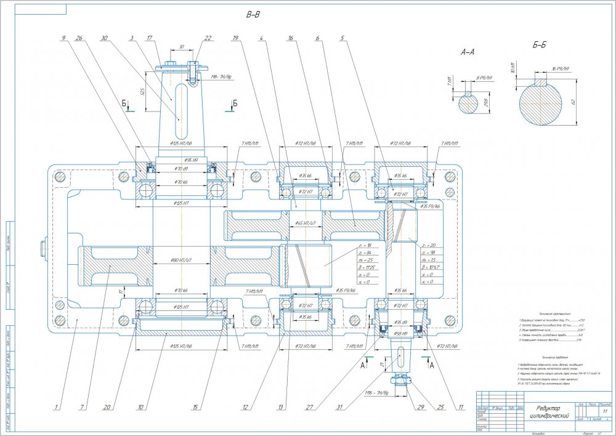Select the fit dimension "Ø80 H7/u7"
This screenshot has width=616, height=436.
(181, 260)
